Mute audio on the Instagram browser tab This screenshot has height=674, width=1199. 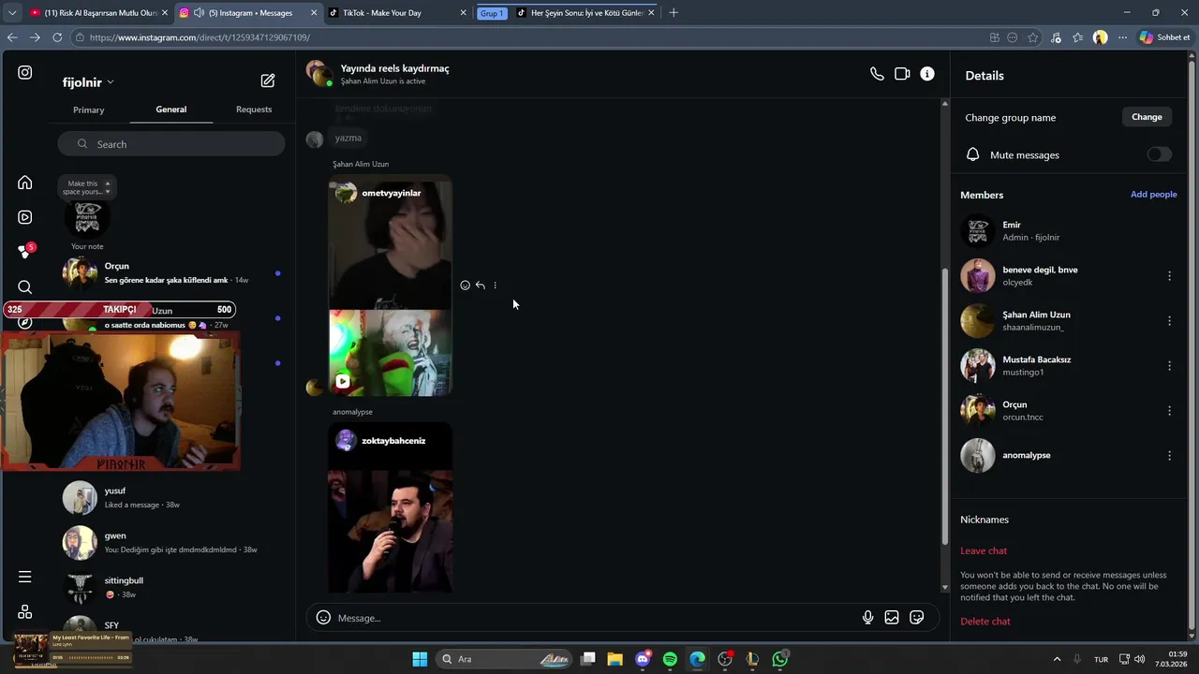(x=199, y=13)
